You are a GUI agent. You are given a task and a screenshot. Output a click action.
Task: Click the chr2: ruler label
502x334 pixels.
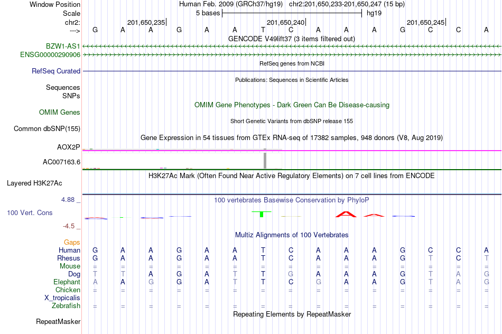coord(73,22)
